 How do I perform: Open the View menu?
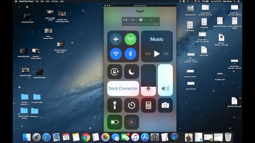point(47,1)
